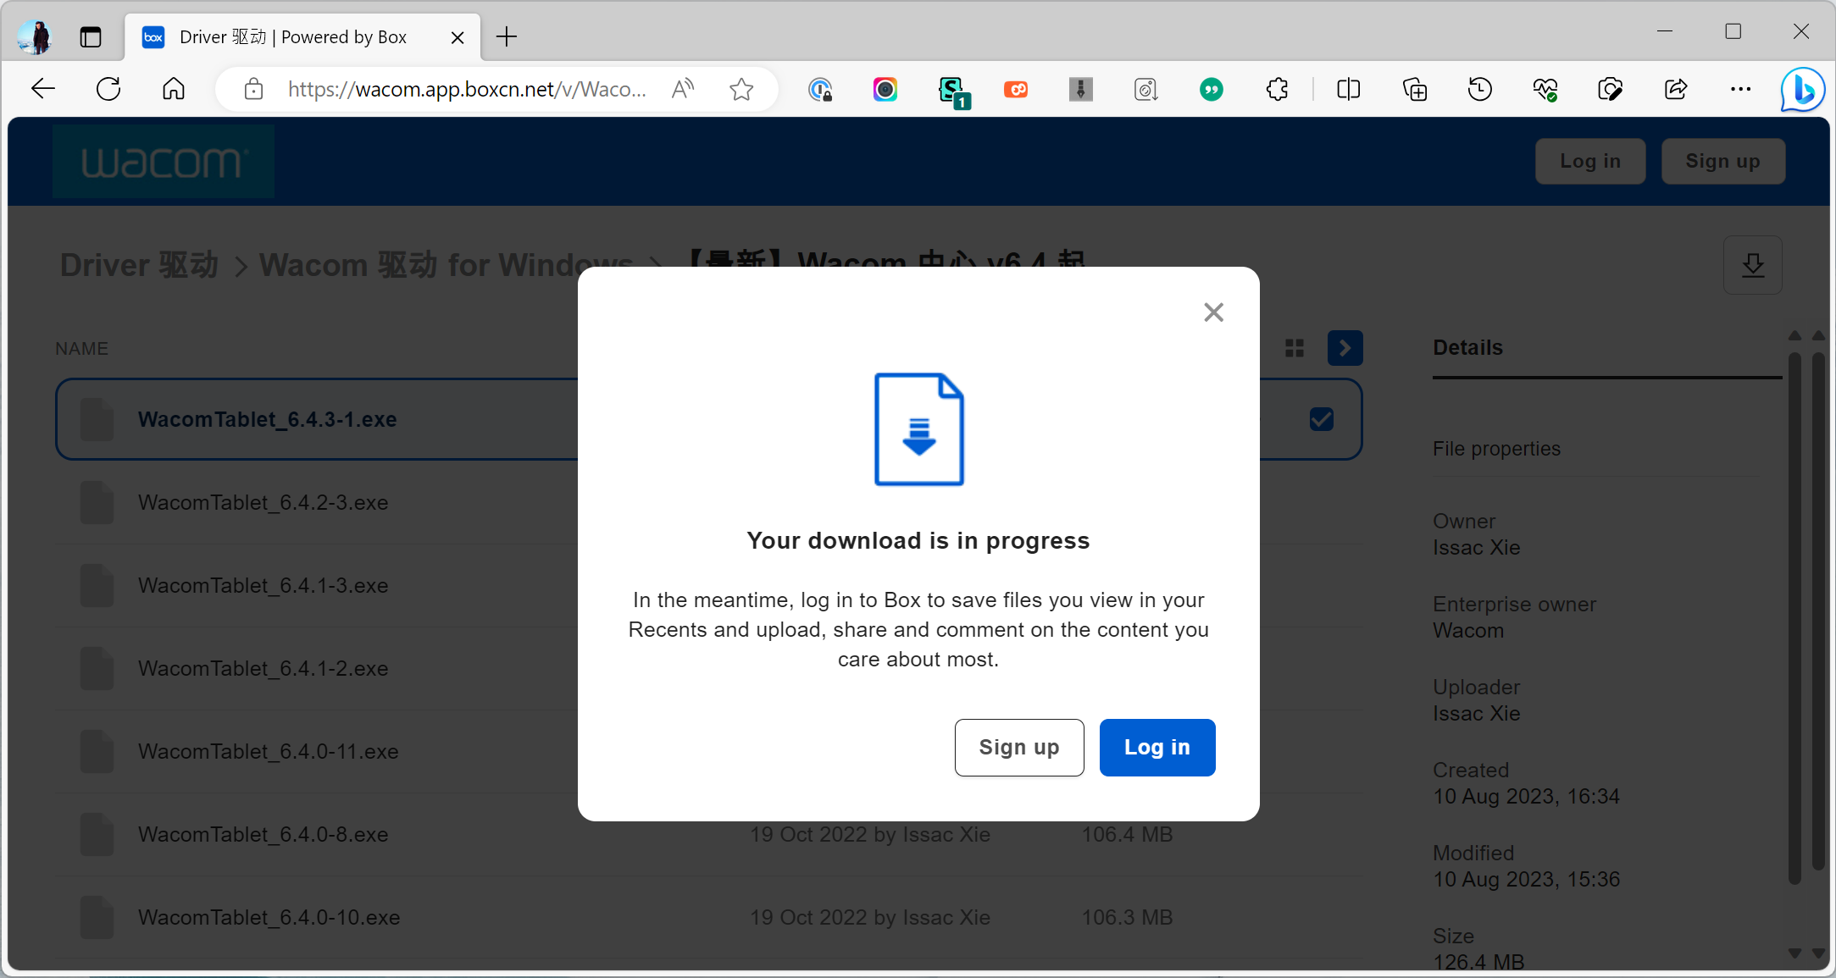This screenshot has height=978, width=1836.
Task: Refresh the page
Action: (108, 89)
